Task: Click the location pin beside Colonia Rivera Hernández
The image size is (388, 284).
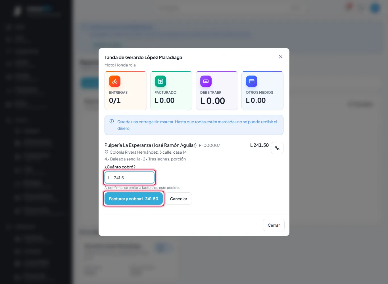Action: coord(107,152)
